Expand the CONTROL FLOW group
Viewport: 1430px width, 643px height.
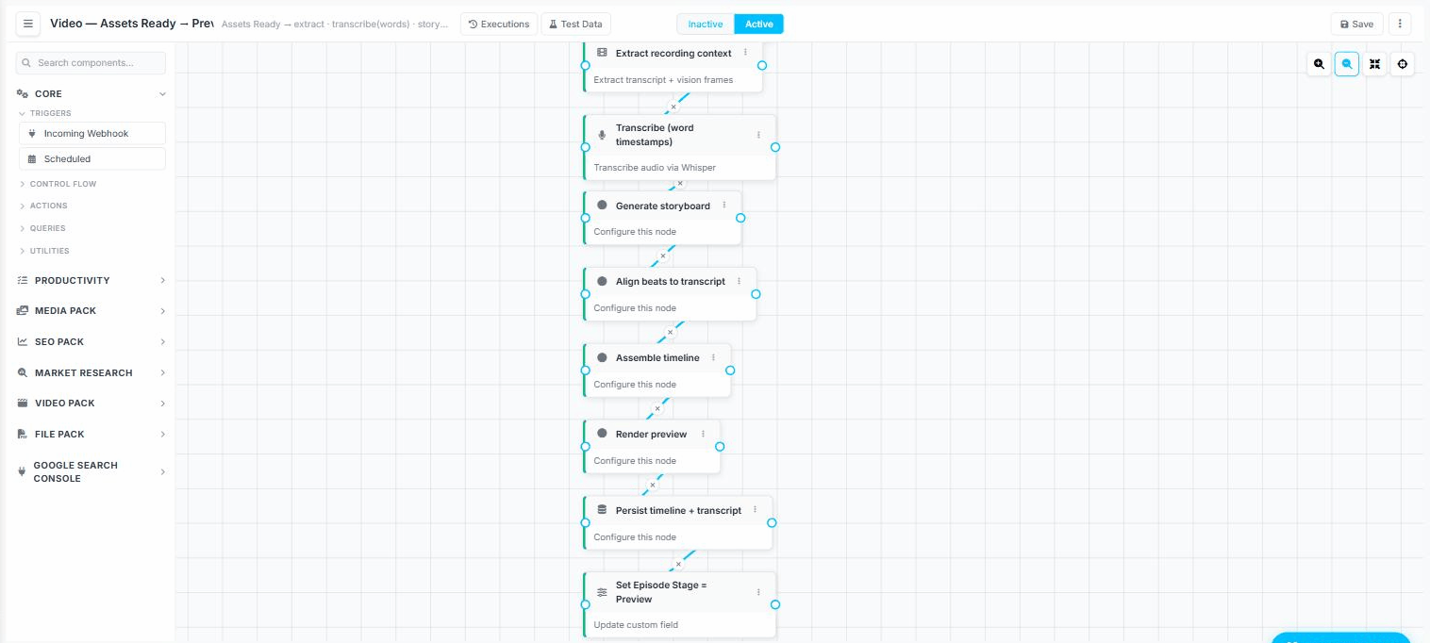[62, 184]
